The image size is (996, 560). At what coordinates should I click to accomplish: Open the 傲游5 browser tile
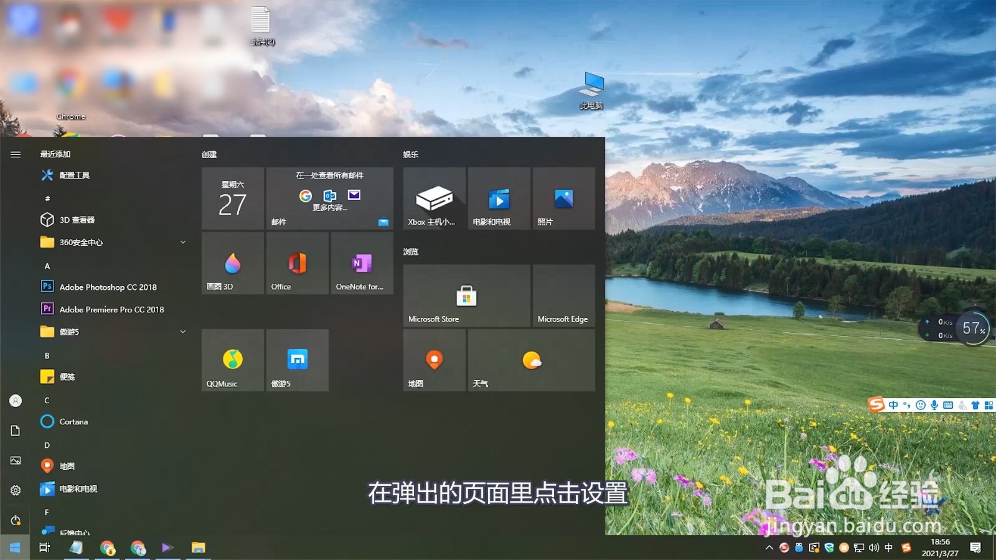pos(298,360)
